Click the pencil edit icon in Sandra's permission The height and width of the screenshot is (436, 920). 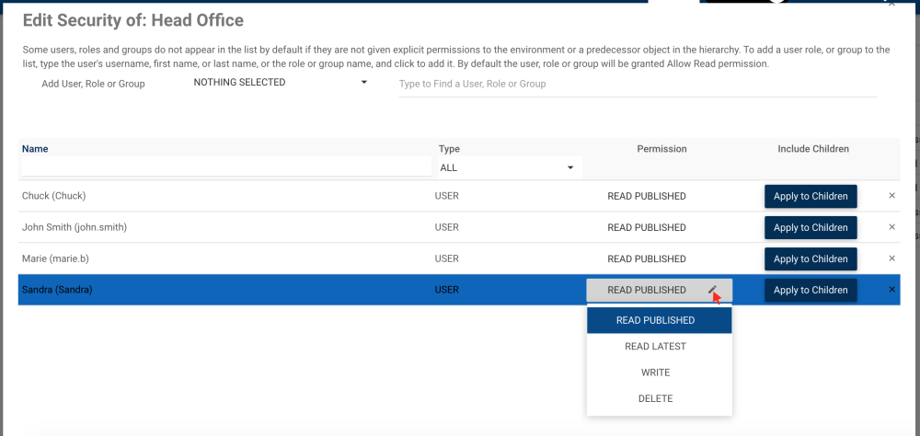(713, 290)
